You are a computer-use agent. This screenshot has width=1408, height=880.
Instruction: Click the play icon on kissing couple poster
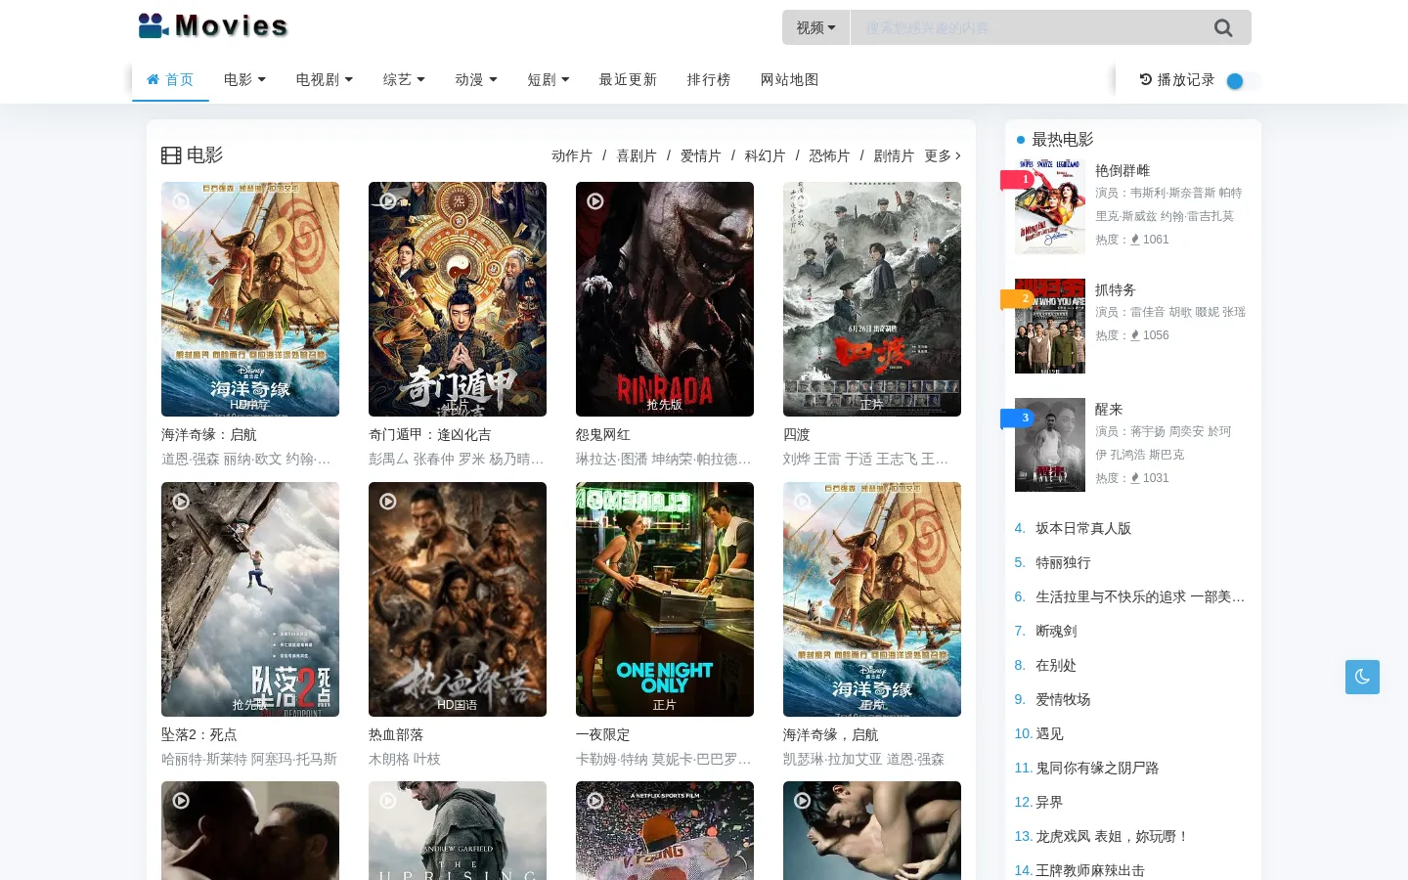[x=181, y=800]
